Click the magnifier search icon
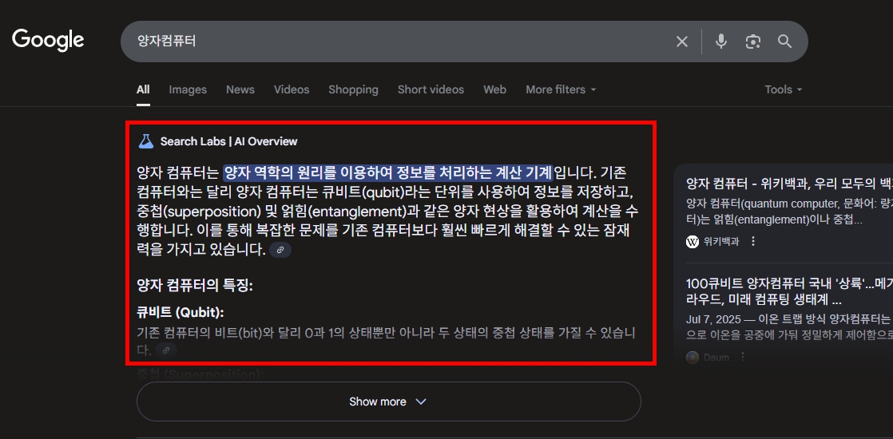893x439 pixels. click(785, 42)
